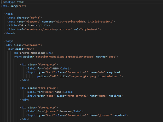Click the Create Mahasiswa heading text
The height and width of the screenshot is (122, 163).
33,53
